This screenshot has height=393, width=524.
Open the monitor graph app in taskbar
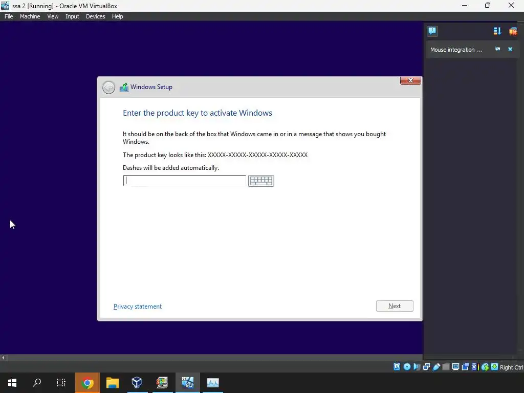[x=212, y=383]
